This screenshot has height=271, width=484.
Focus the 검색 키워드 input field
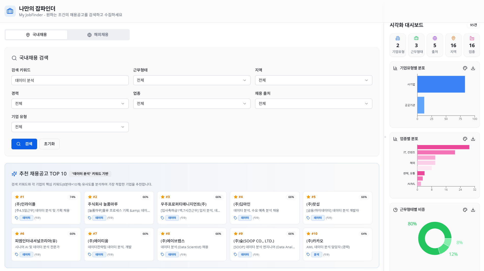tap(70, 80)
